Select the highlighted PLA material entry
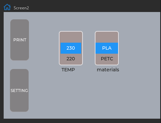The height and width of the screenshot is (123, 161). [107, 48]
